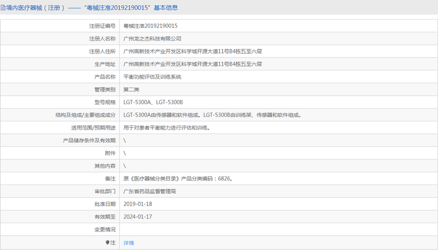The width and height of the screenshot is (438, 250).
Task: Click the 型号规格 label
Action: (105, 102)
